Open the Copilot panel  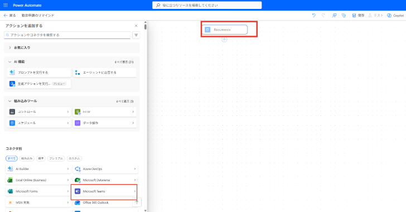click(x=395, y=15)
